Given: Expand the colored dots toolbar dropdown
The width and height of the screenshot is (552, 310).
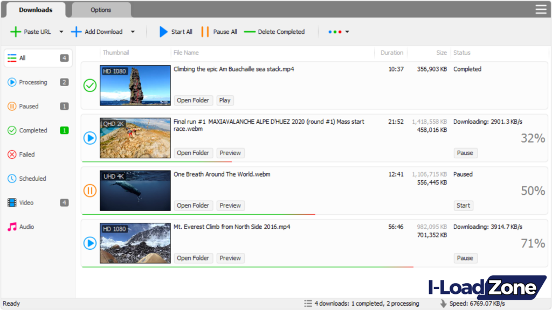Looking at the screenshot, I should tap(346, 32).
